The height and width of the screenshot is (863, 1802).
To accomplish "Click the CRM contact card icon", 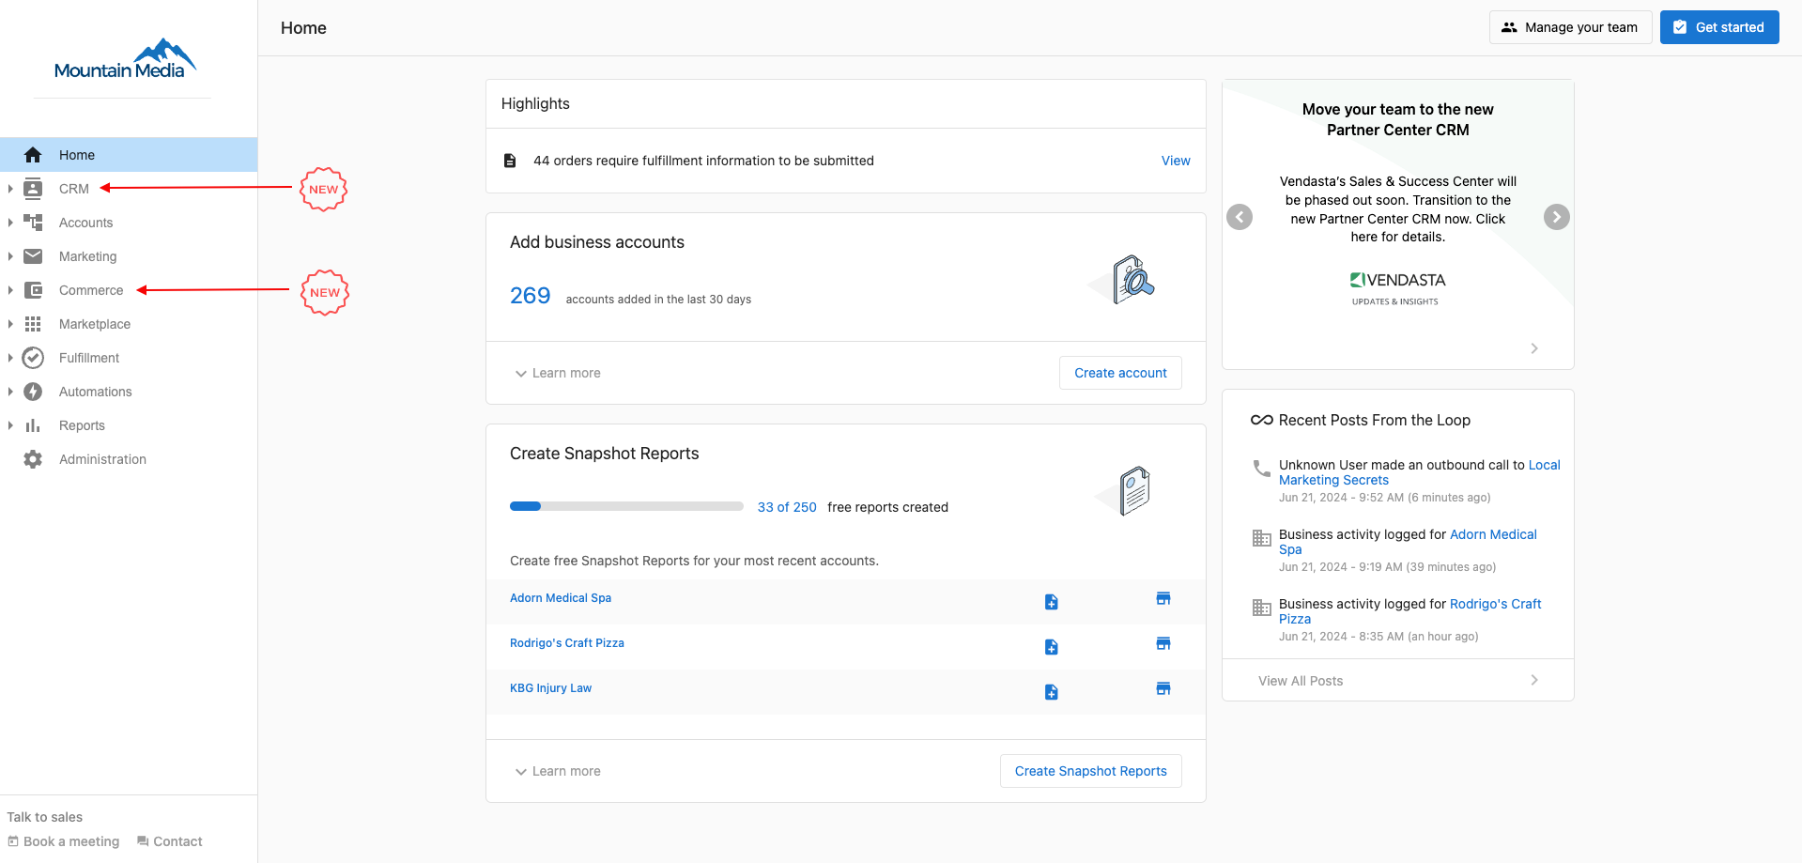I will coord(33,189).
